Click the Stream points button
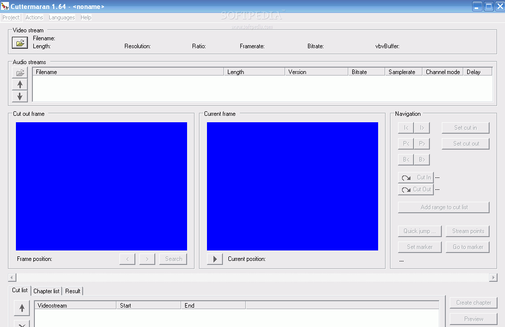 468,231
